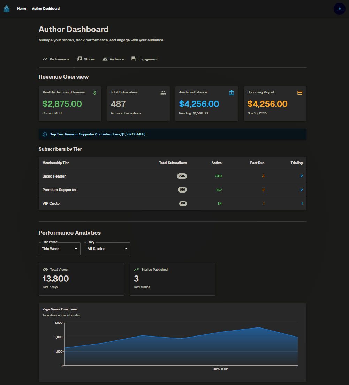Open the Engagement tab

click(144, 59)
